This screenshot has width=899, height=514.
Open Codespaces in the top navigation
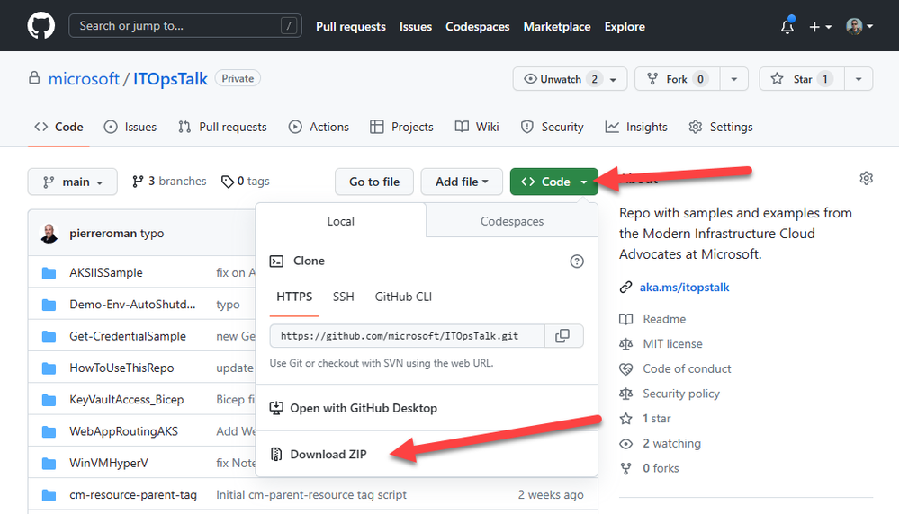point(478,26)
